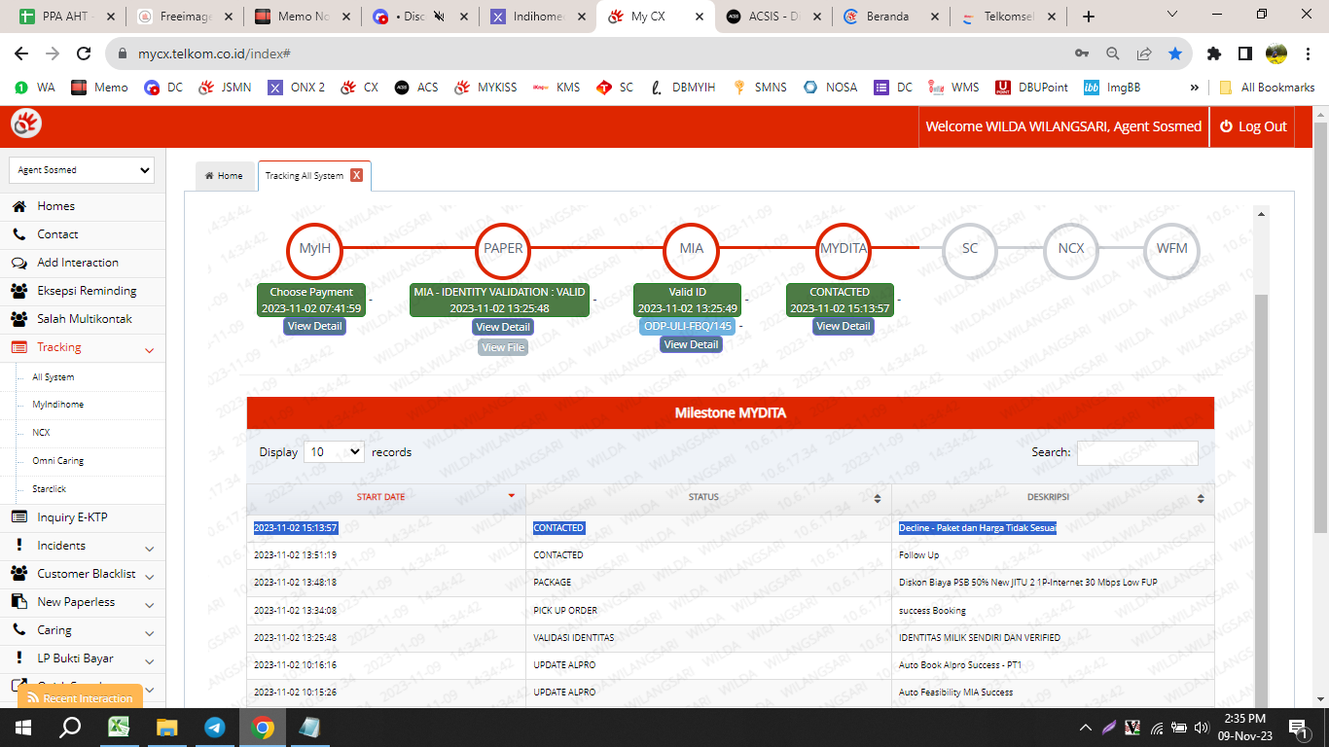Expand the Customer Blacklist section
Screen dimensions: 1329x747
point(149,576)
